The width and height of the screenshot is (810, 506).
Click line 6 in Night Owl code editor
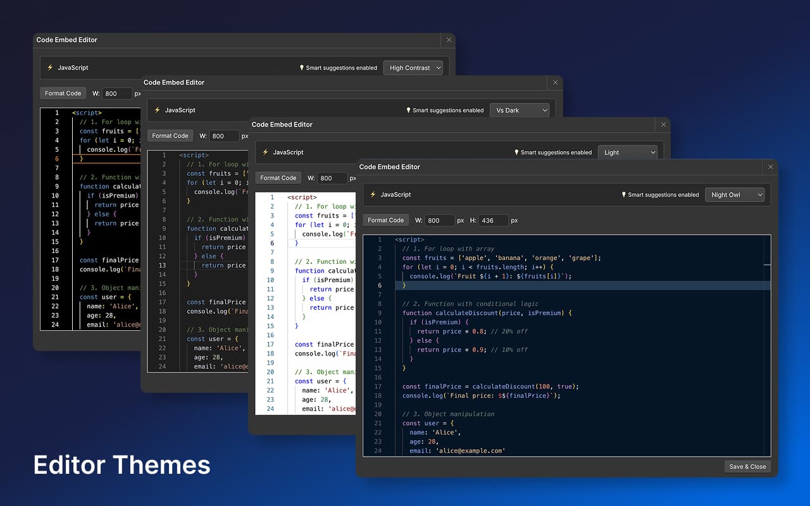(x=570, y=285)
